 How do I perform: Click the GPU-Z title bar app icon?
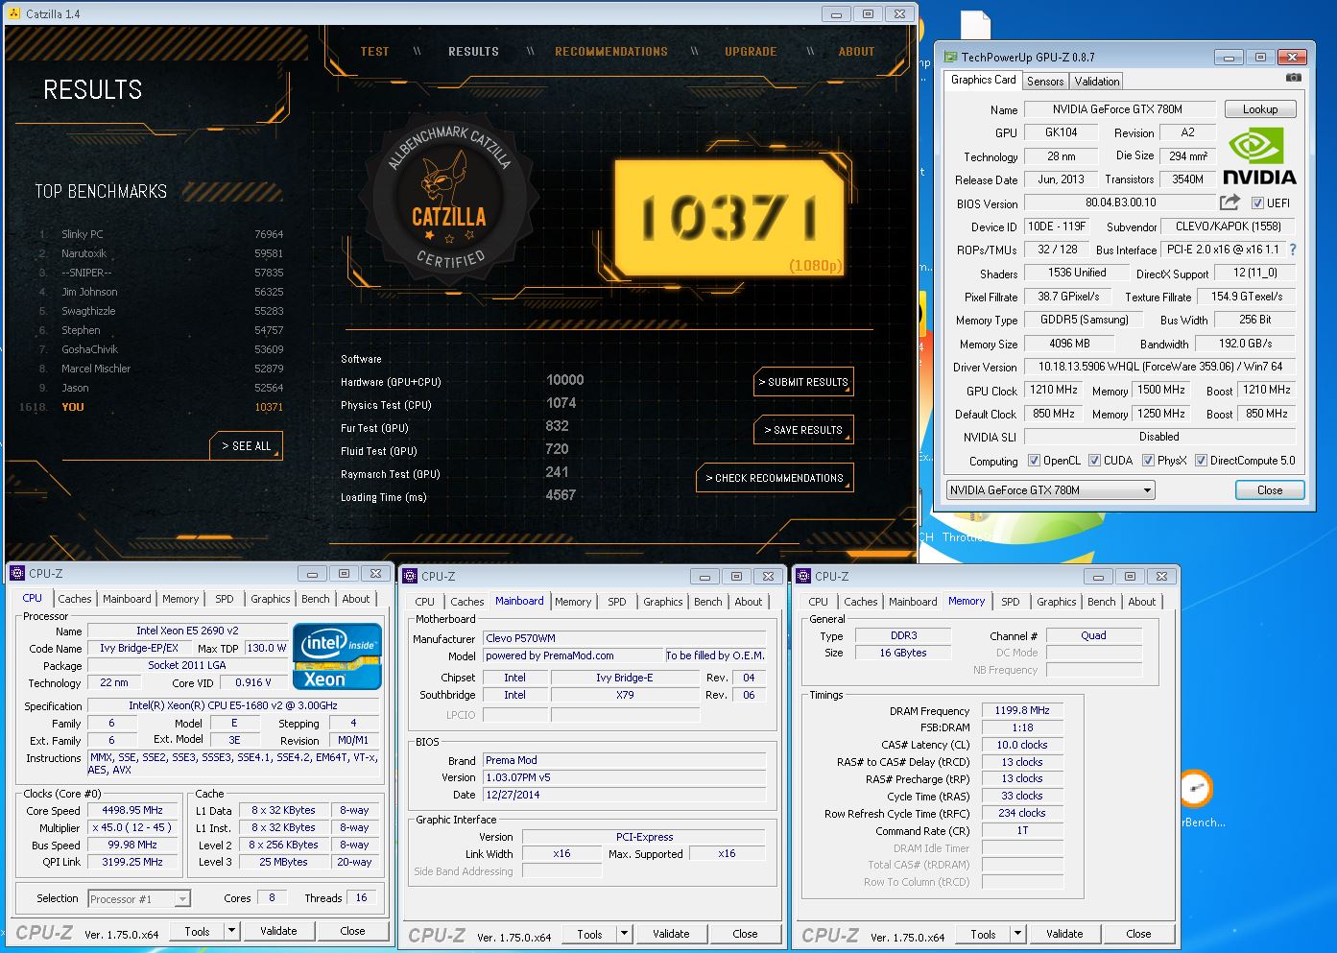tap(950, 57)
